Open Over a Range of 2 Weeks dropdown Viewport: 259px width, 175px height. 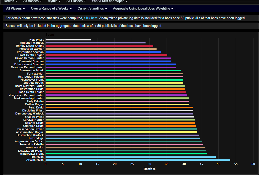51,9
